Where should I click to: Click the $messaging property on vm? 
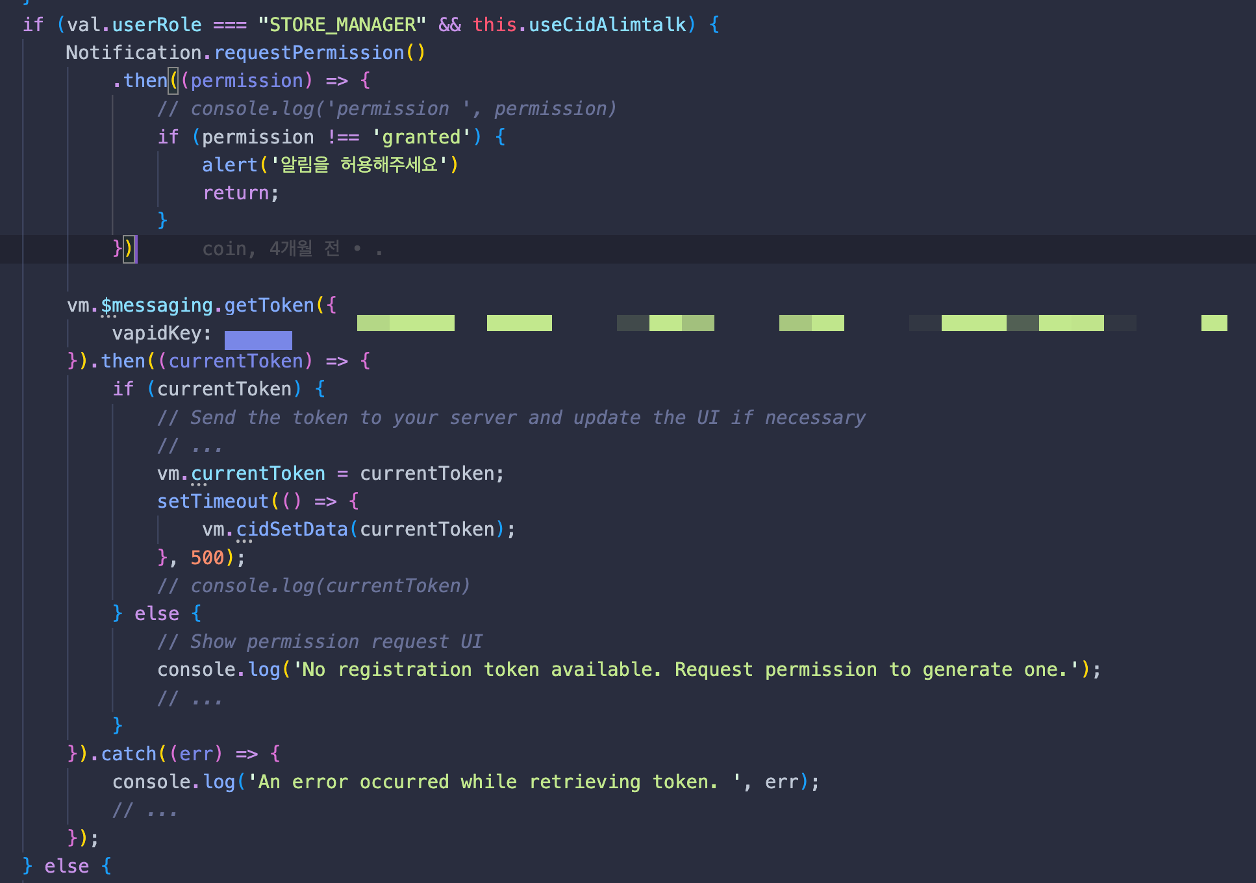[157, 305]
